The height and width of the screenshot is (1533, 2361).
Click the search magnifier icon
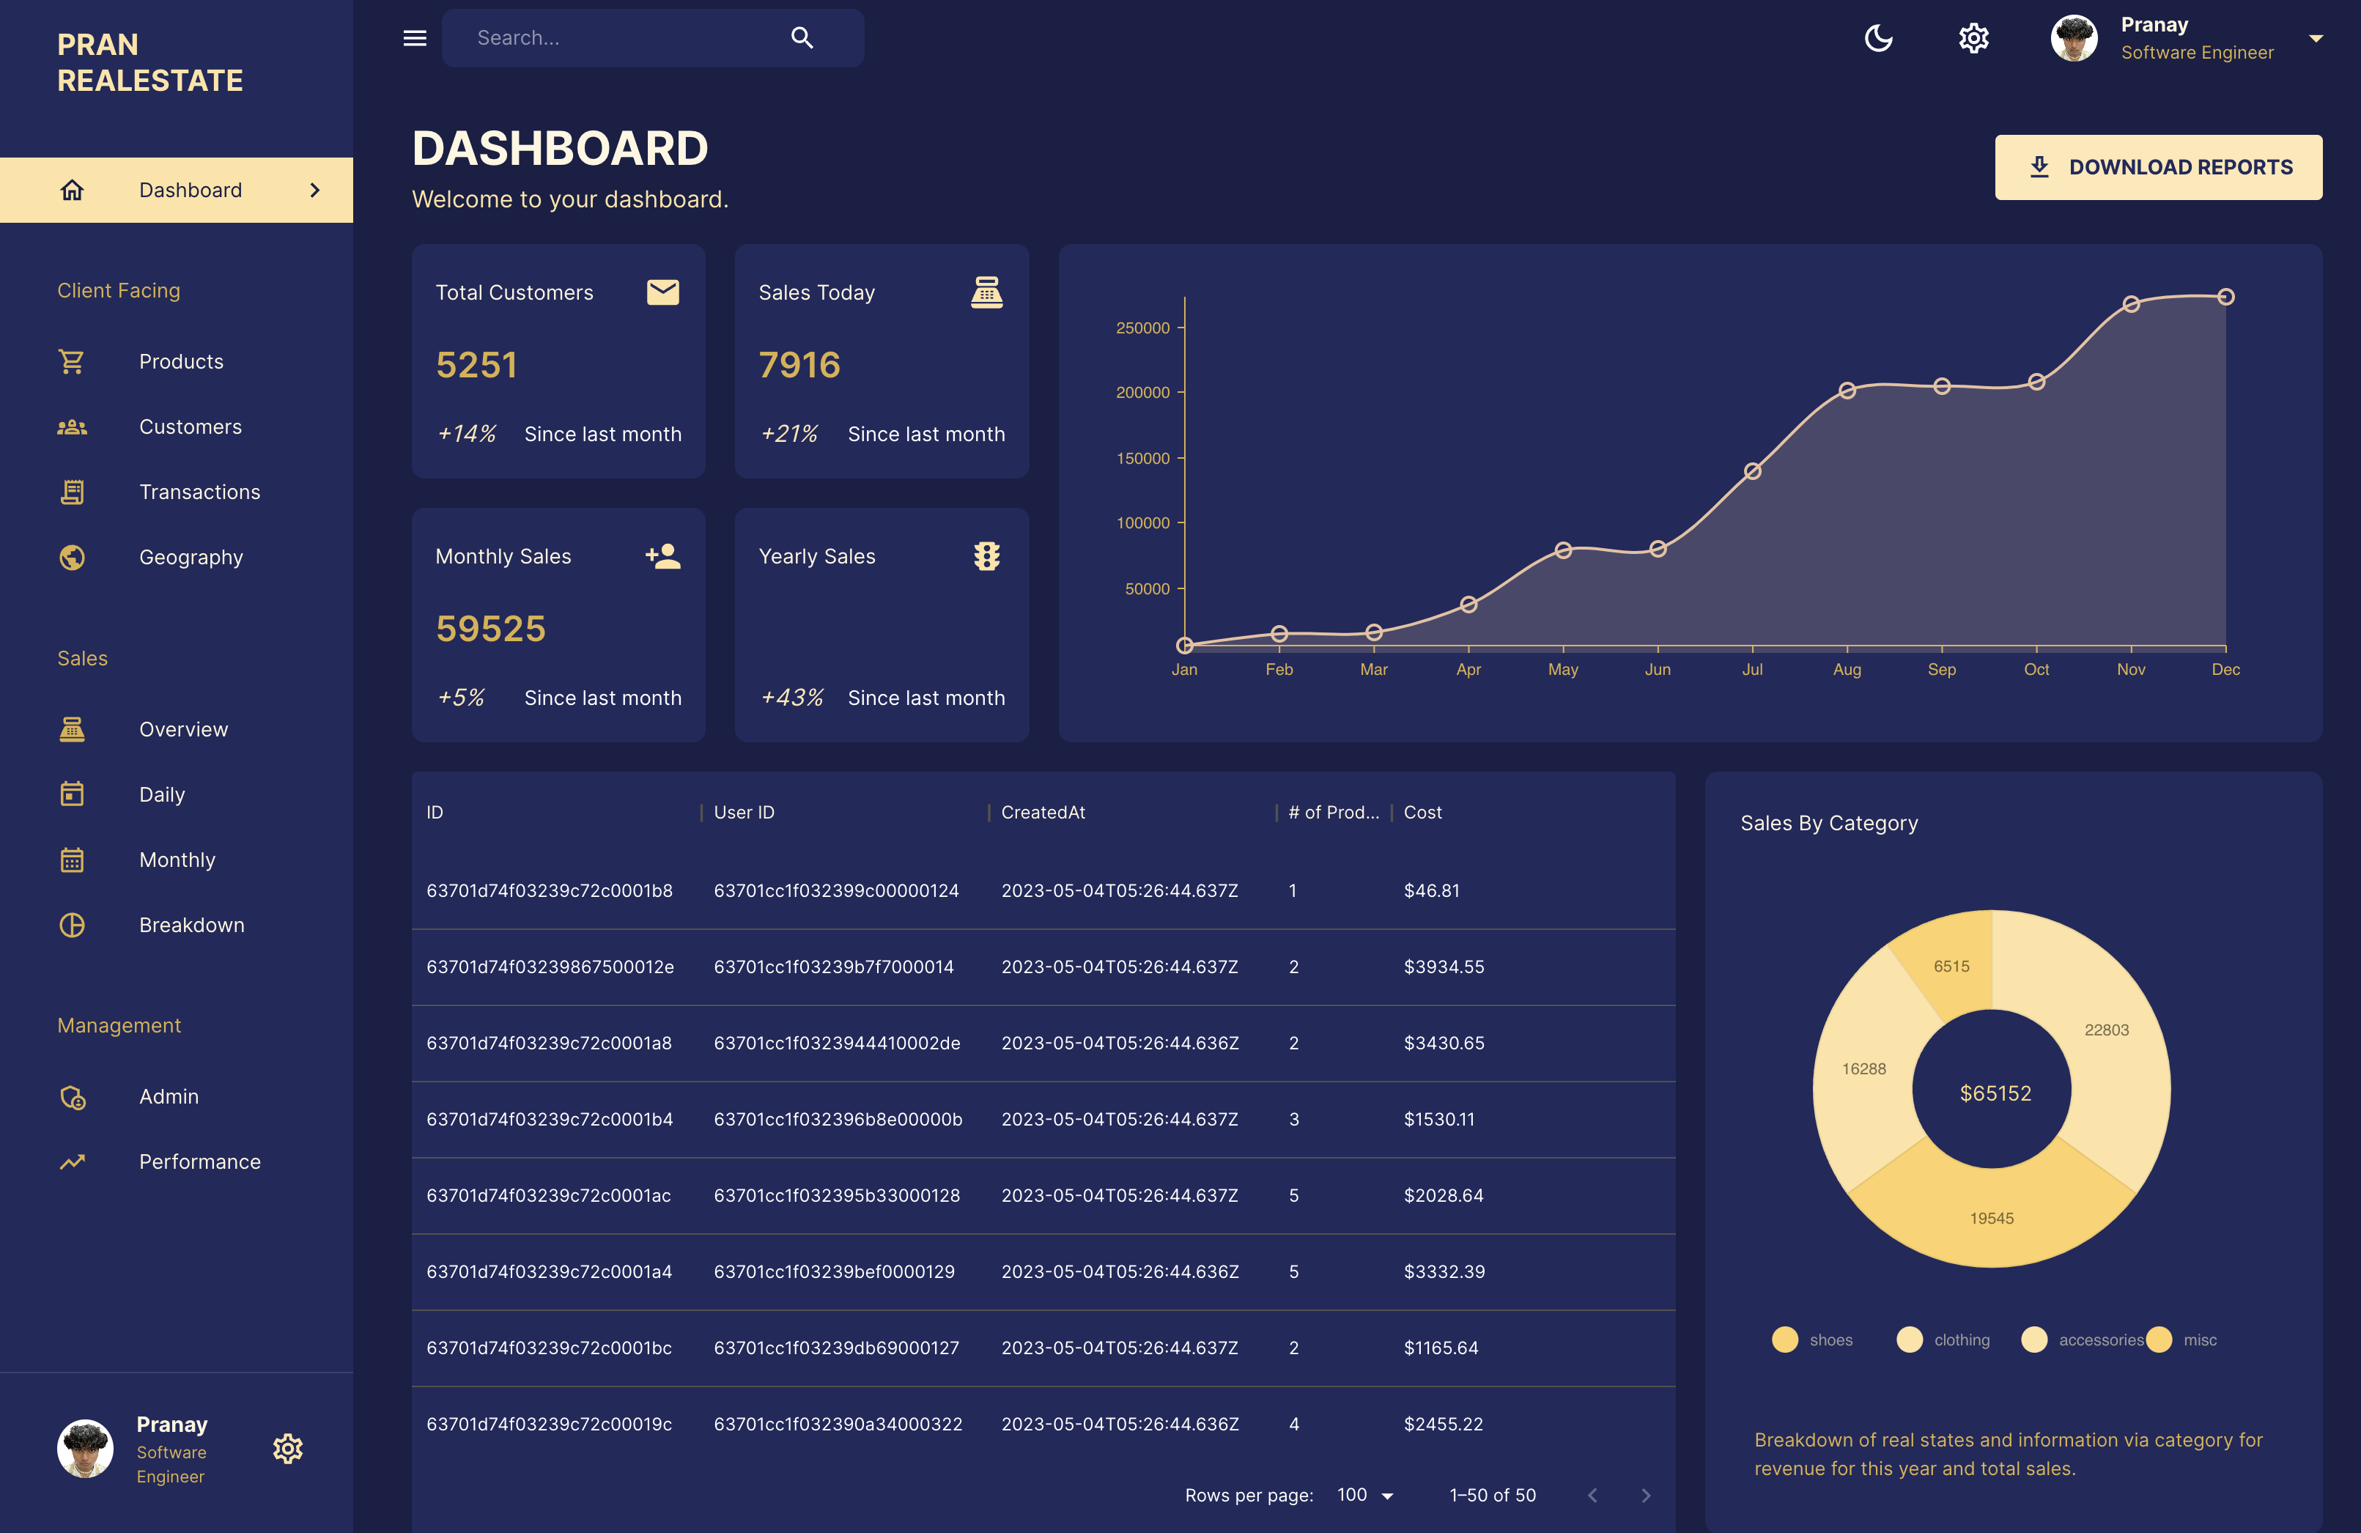click(802, 37)
